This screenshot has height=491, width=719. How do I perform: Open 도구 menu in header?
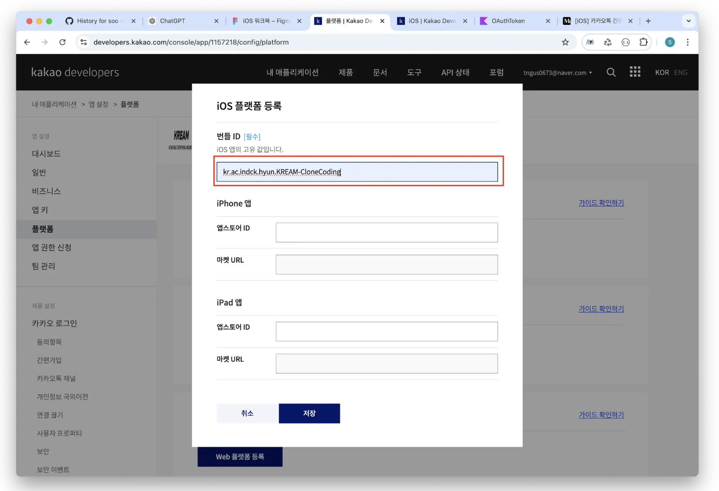click(414, 72)
